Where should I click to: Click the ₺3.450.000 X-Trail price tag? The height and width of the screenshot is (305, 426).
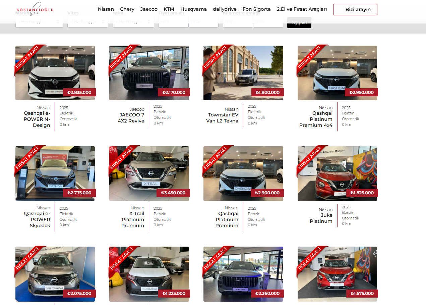click(x=173, y=193)
